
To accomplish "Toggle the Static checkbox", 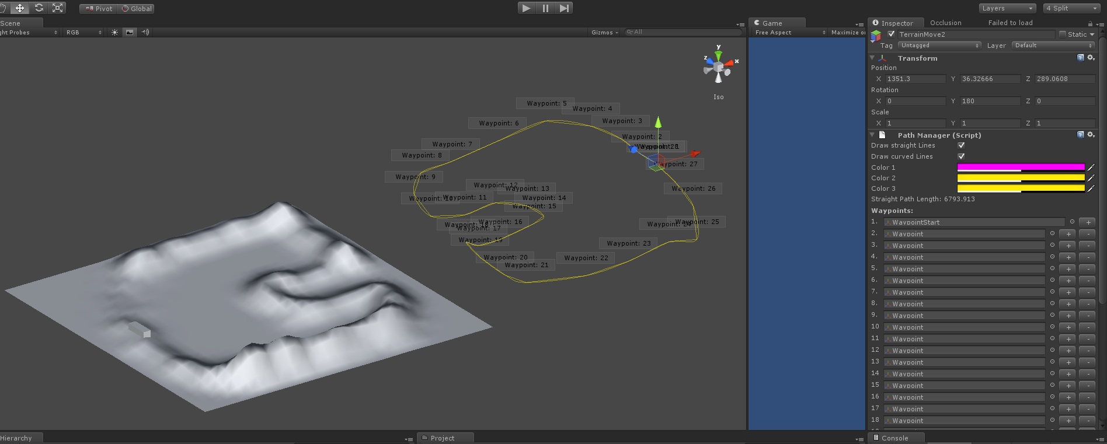I will click(x=1063, y=34).
